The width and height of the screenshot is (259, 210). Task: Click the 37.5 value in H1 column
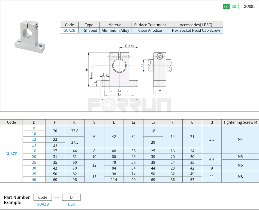75,142
